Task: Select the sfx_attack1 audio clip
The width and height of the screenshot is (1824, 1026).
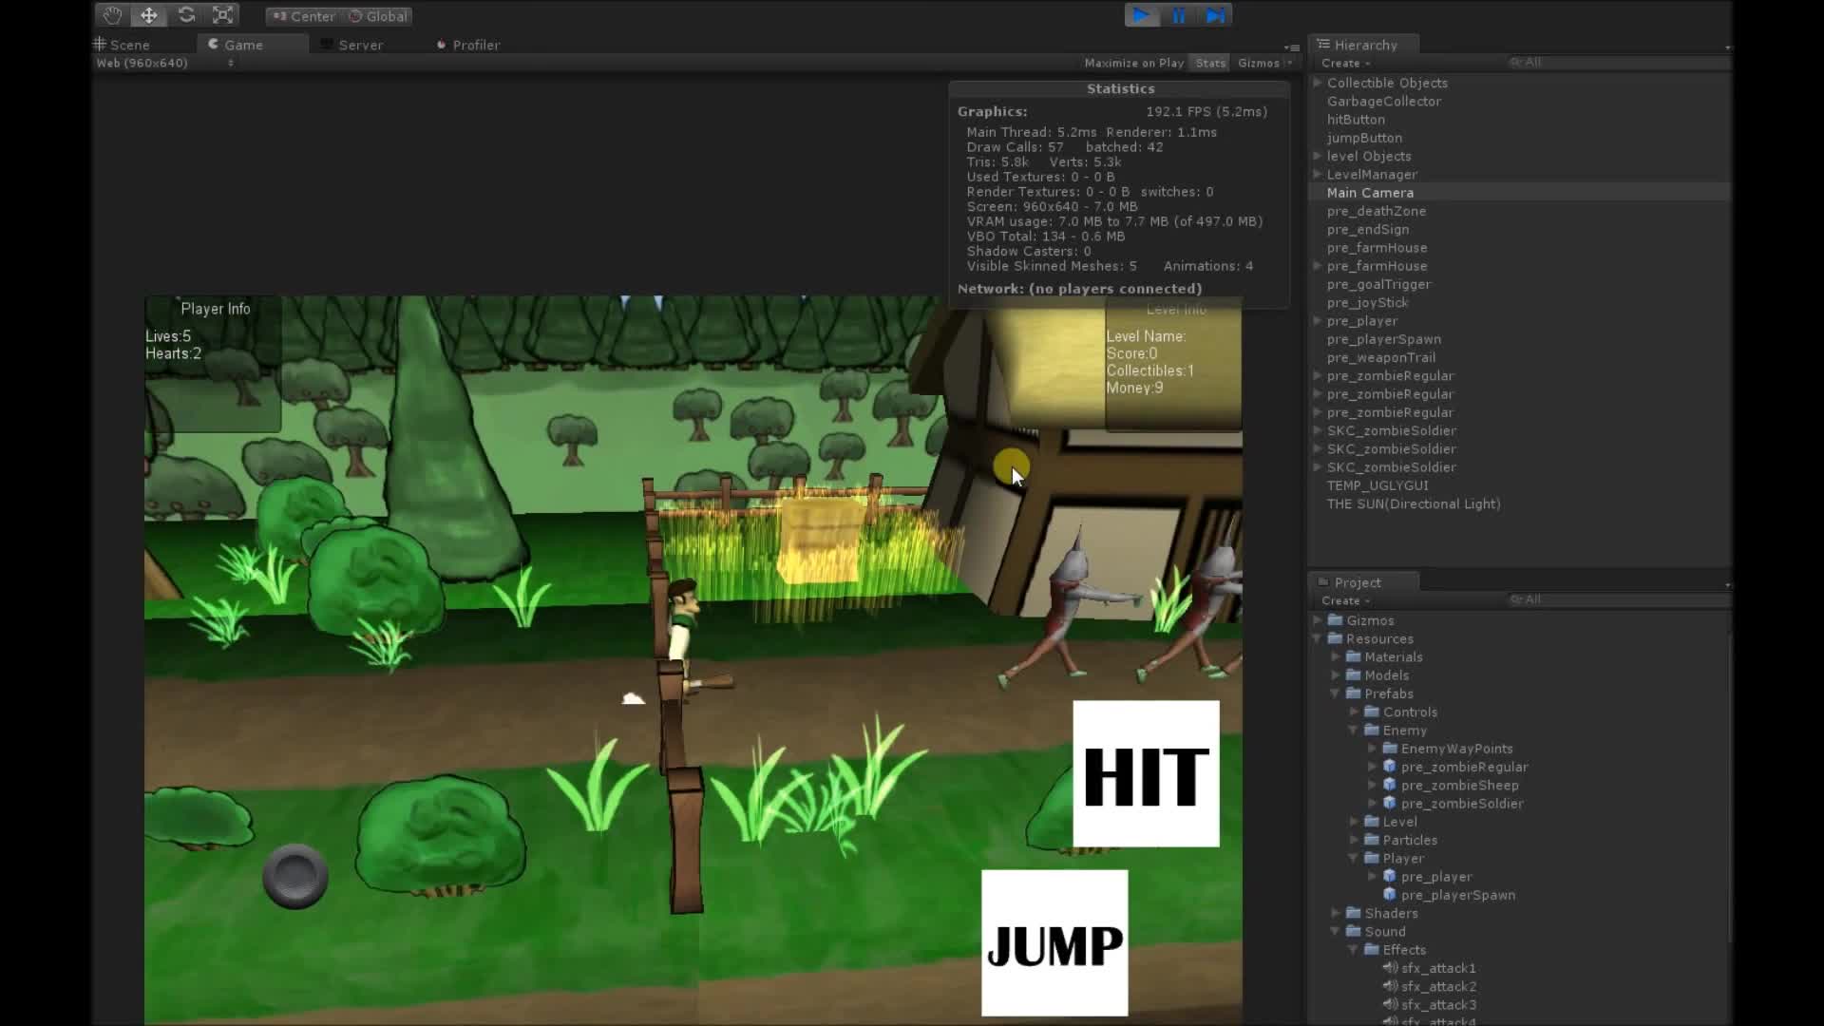Action: point(1437,968)
